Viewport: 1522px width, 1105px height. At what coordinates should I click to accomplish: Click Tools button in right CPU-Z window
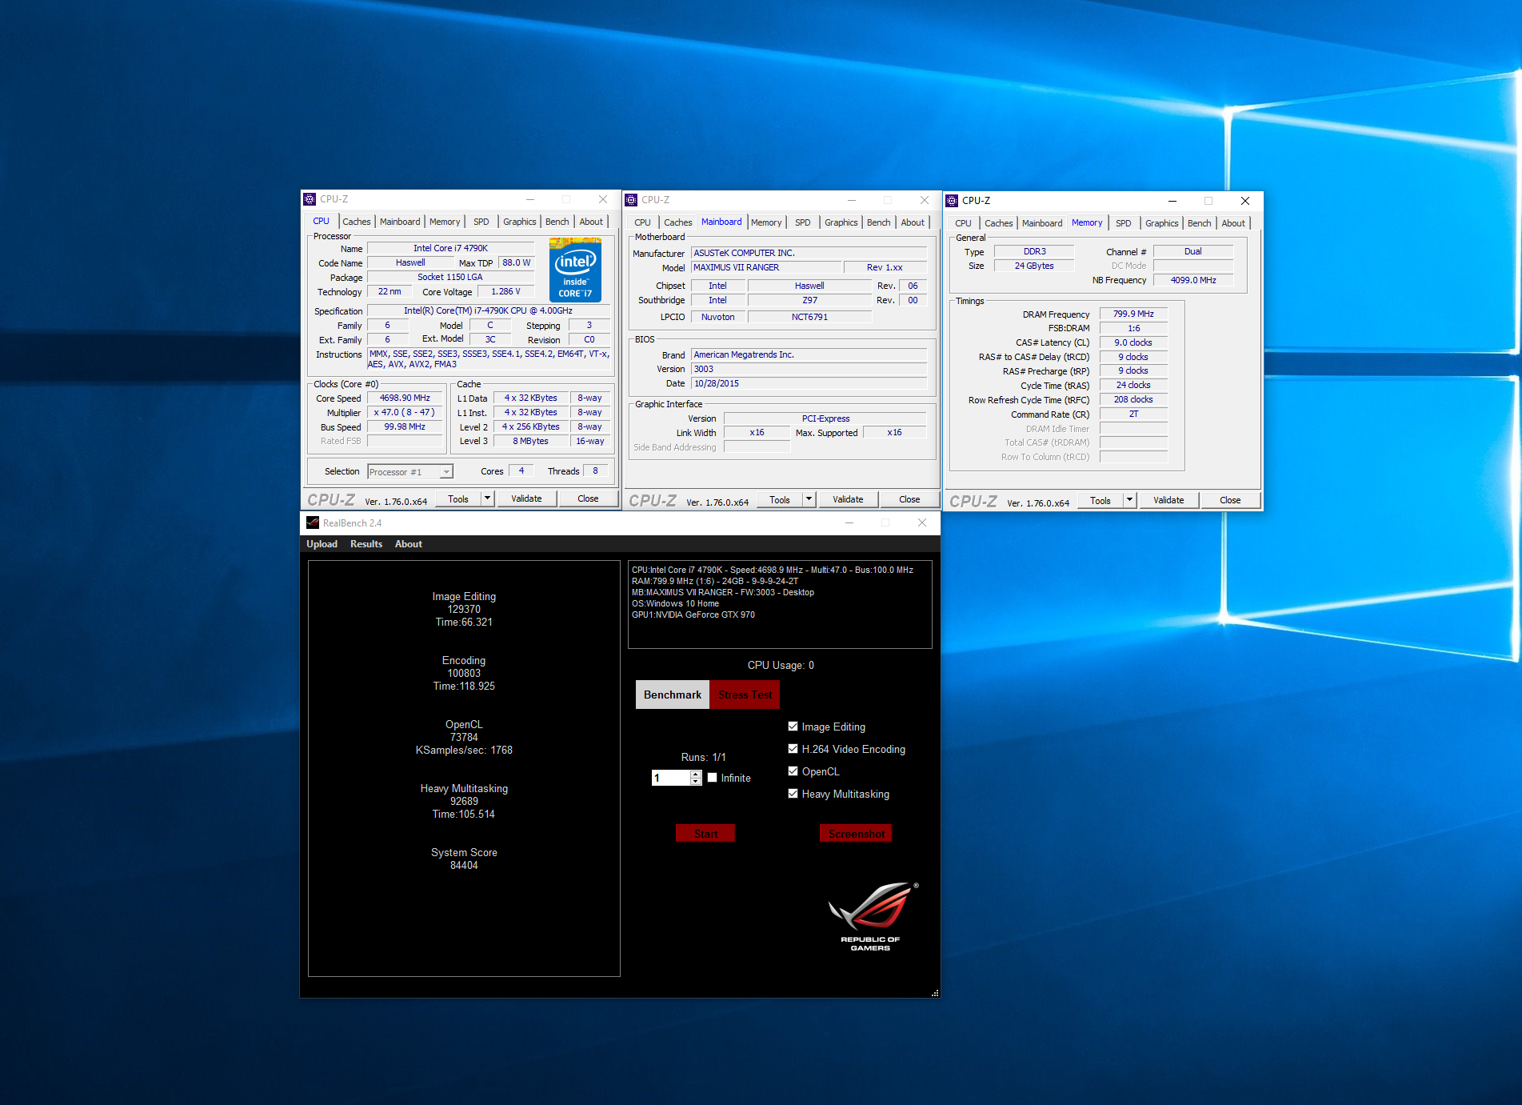click(1101, 500)
